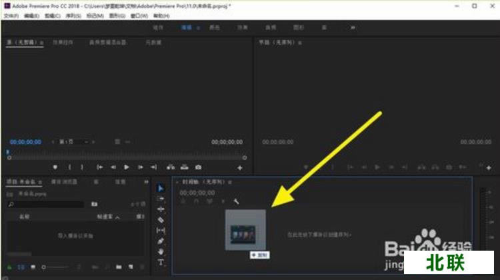Click the Export Frame camera icon

pos(198,167)
